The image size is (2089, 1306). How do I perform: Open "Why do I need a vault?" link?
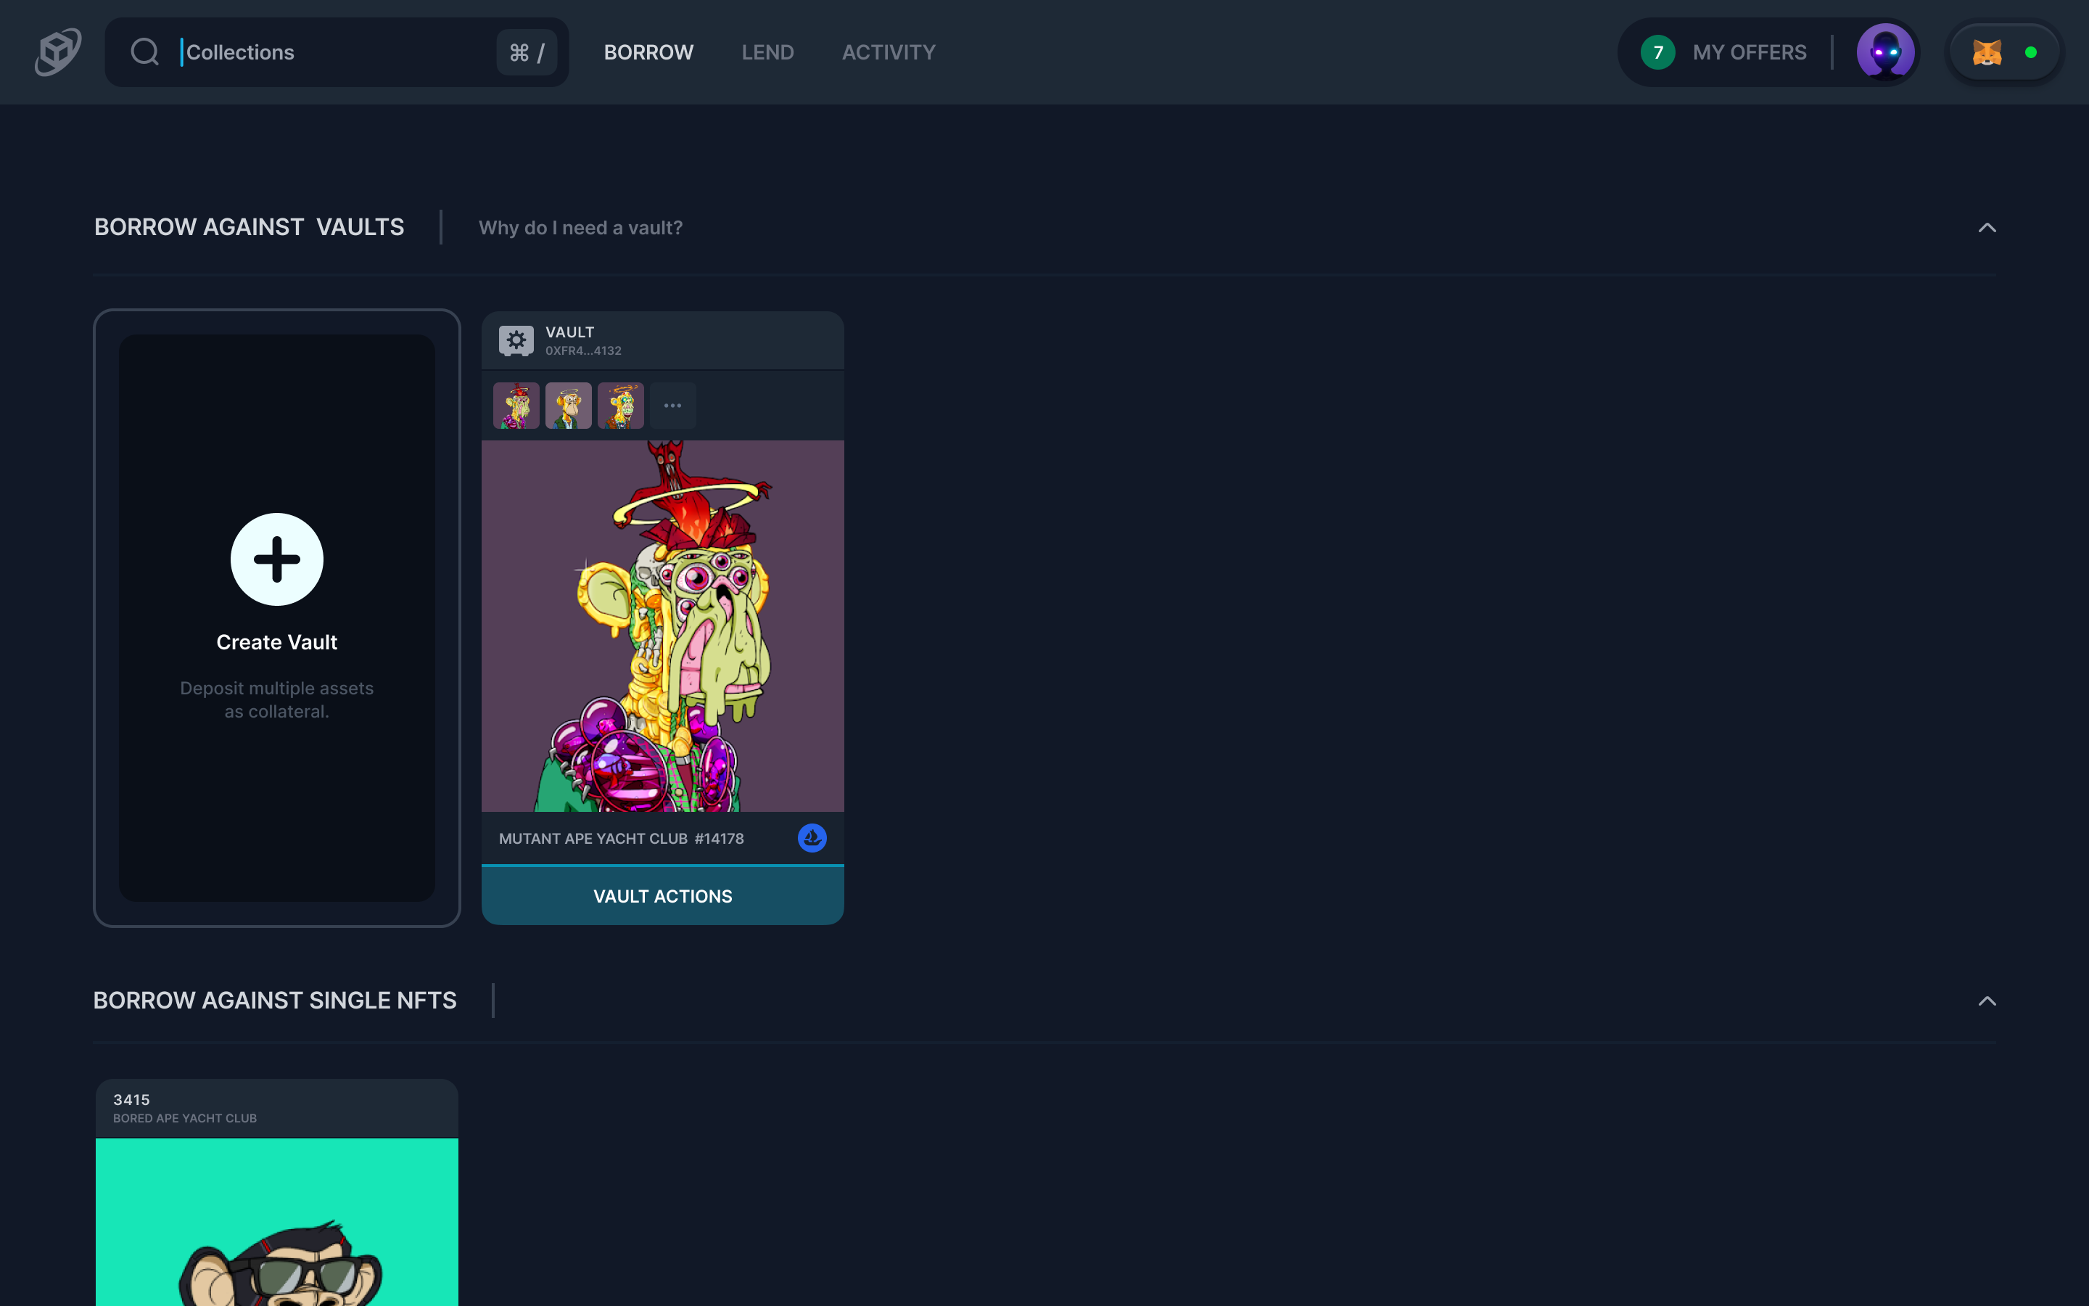point(580,228)
